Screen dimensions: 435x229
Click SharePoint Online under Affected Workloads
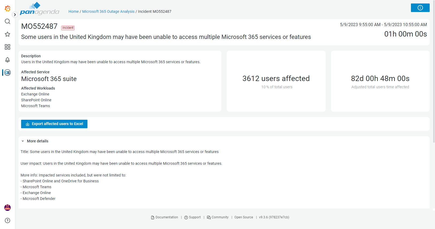tap(36, 100)
